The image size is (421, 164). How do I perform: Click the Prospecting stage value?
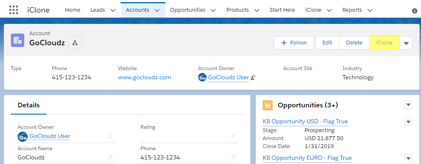click(320, 130)
